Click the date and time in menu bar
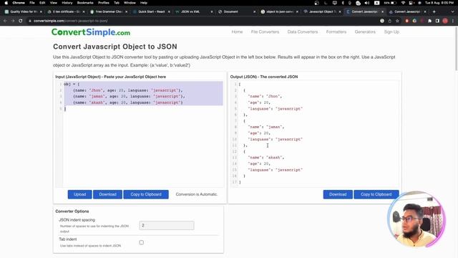458x258 pixels. (439, 3)
